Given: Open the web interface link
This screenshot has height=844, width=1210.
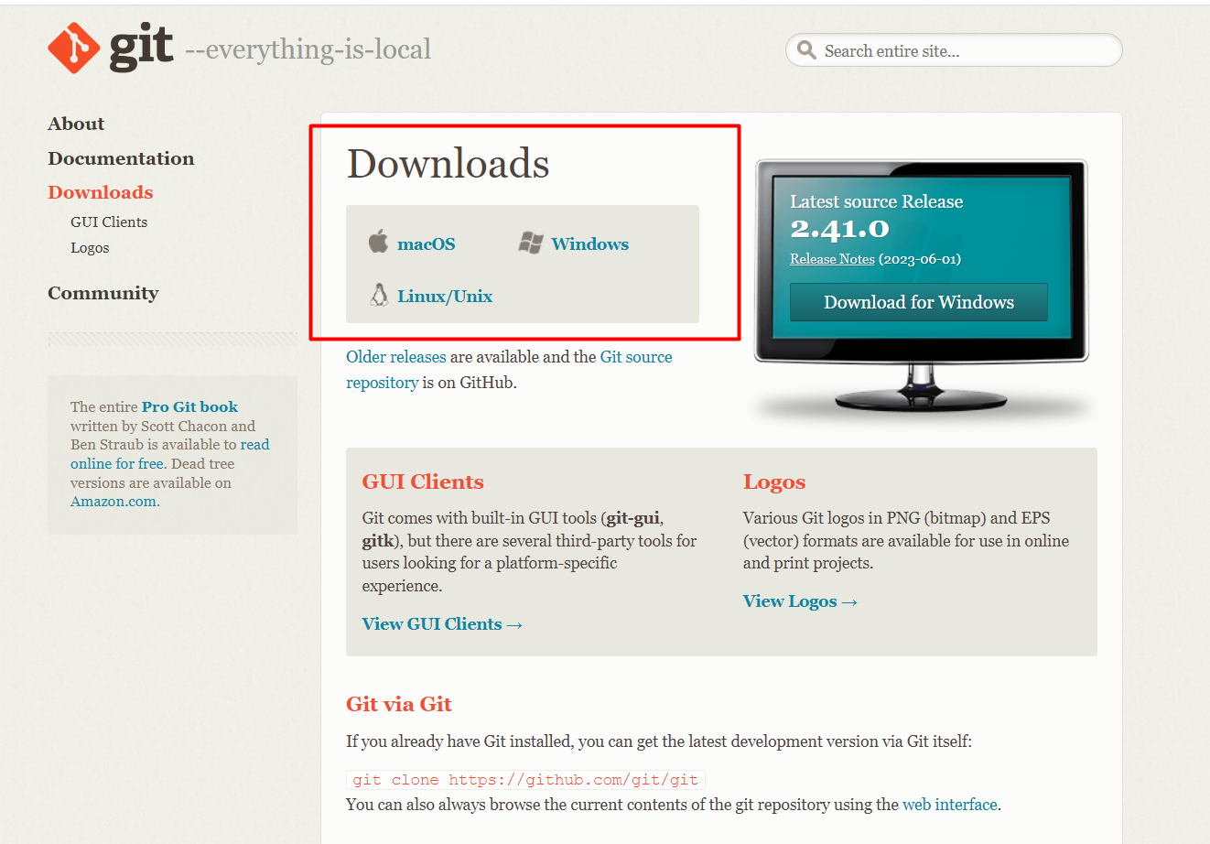Looking at the screenshot, I should click(950, 805).
